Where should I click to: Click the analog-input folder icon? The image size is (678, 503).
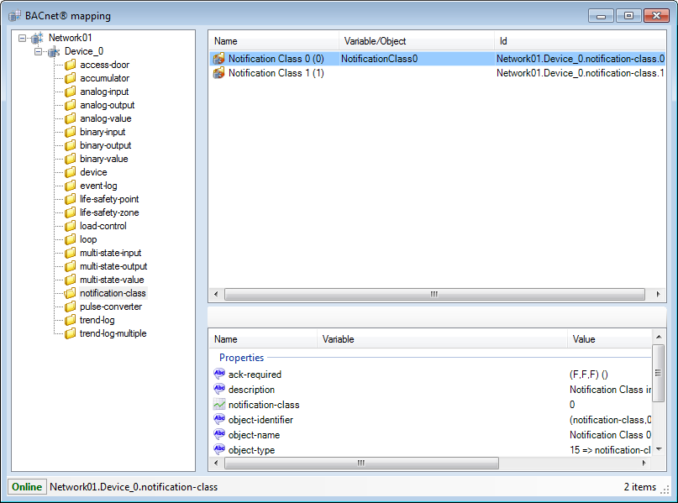(x=70, y=92)
